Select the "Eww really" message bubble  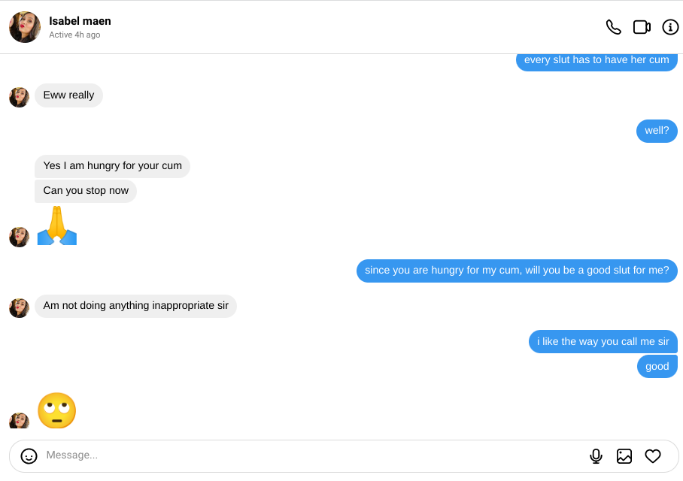68,95
